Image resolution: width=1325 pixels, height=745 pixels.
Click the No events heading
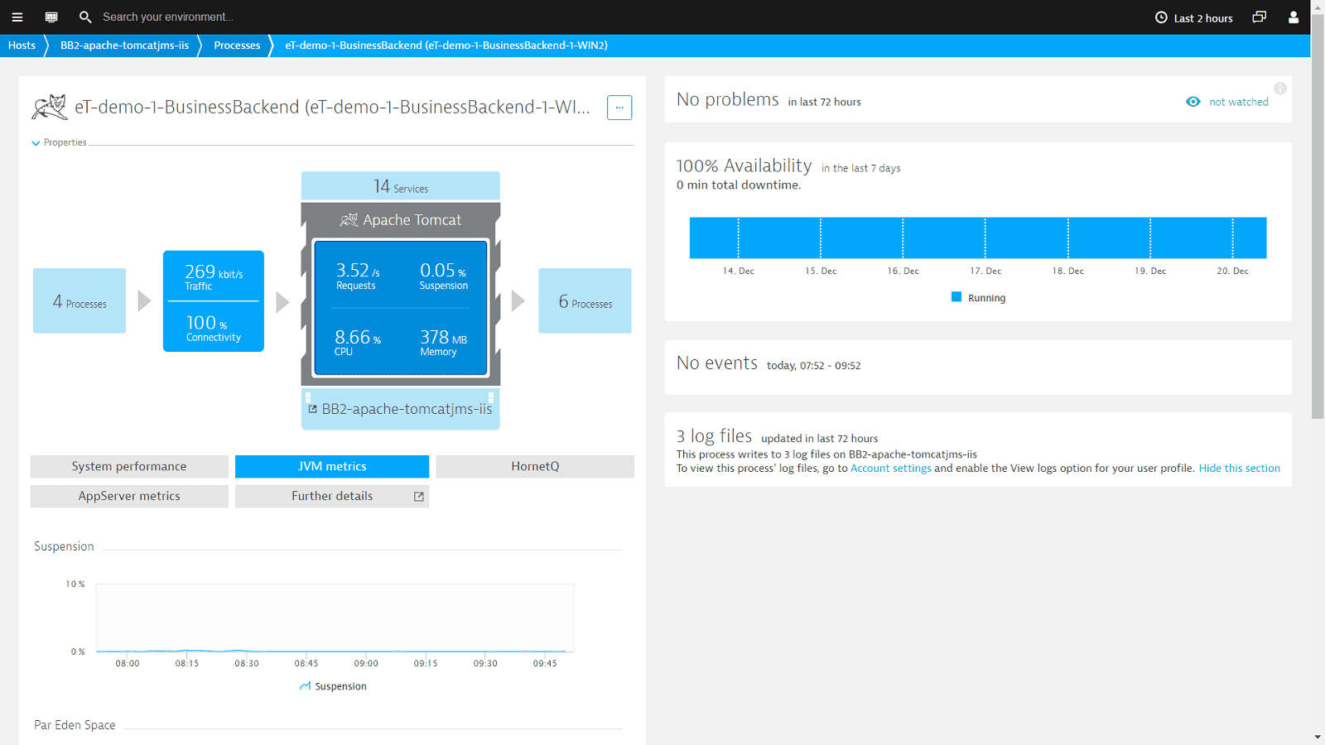pyautogui.click(x=717, y=363)
